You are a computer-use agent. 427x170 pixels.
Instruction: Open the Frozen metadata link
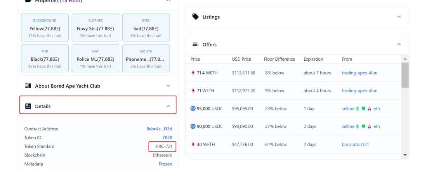[165, 164]
